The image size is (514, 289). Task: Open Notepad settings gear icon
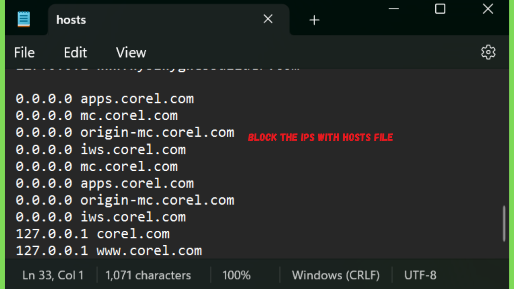click(x=488, y=52)
